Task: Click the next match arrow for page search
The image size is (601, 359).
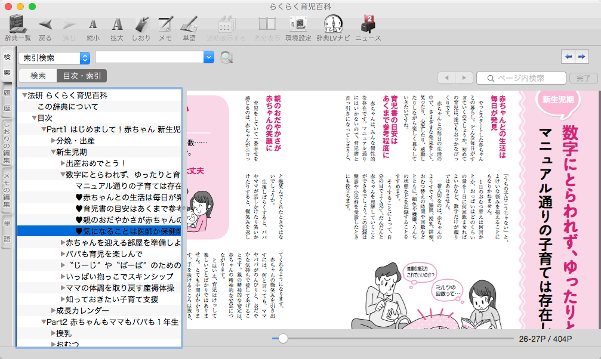Action: [464, 78]
